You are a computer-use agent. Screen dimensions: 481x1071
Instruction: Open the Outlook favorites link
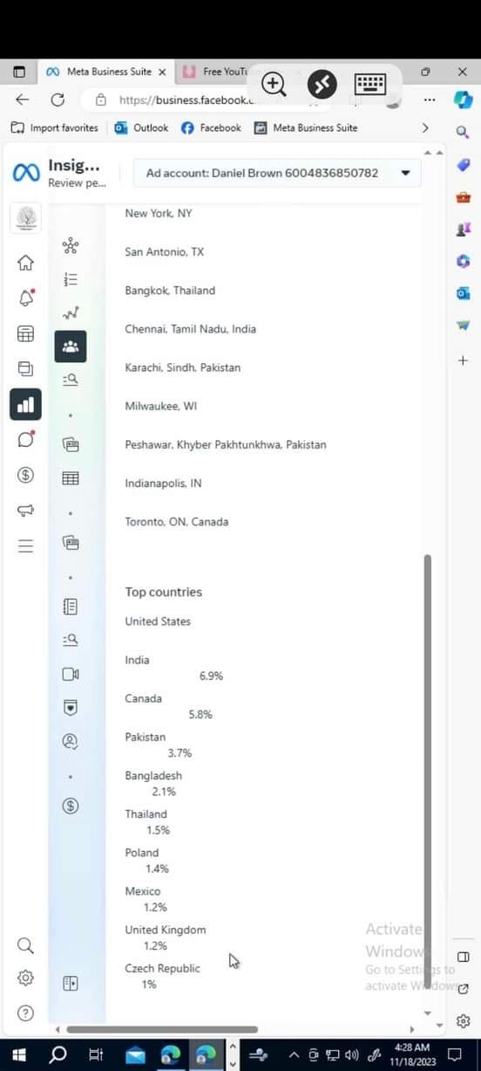[x=141, y=127]
